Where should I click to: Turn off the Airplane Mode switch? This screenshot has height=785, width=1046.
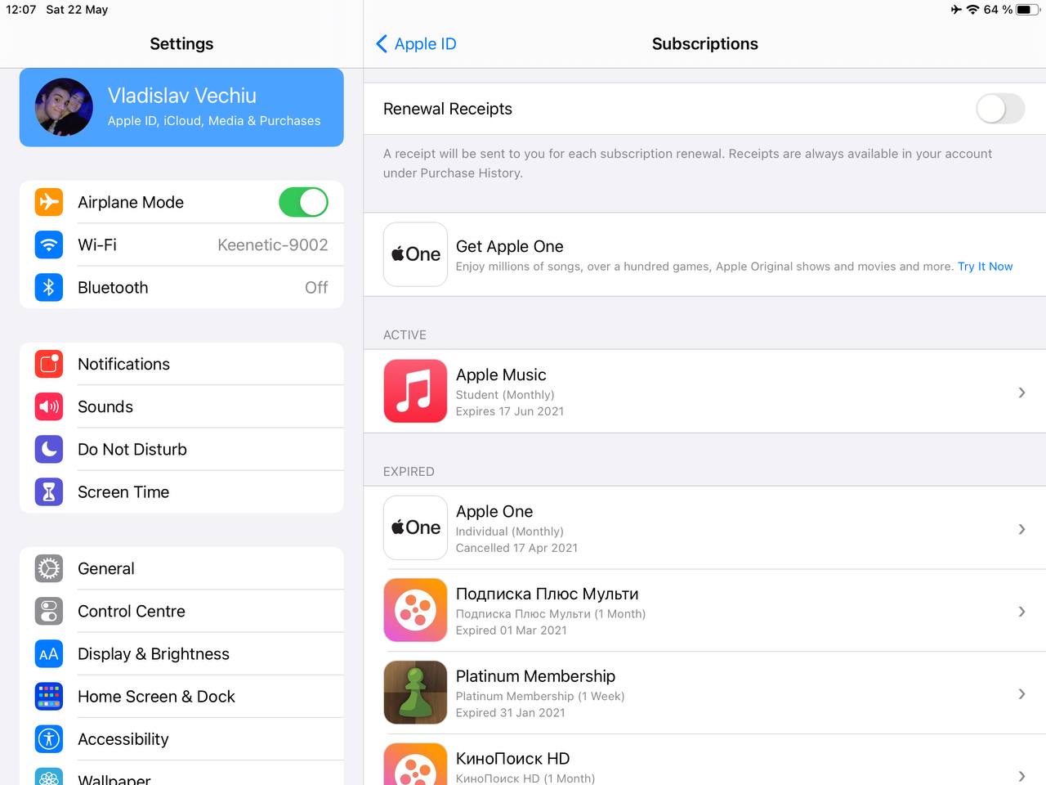(x=303, y=202)
